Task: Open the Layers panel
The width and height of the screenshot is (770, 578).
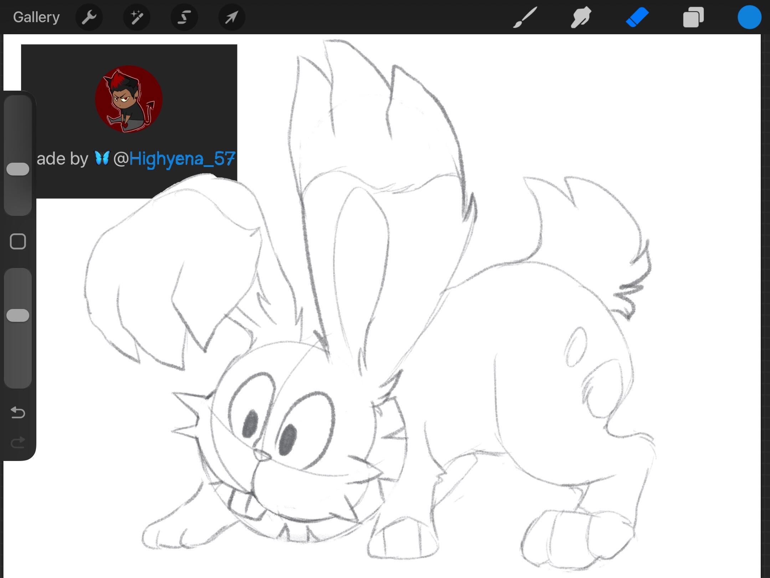Action: point(693,17)
